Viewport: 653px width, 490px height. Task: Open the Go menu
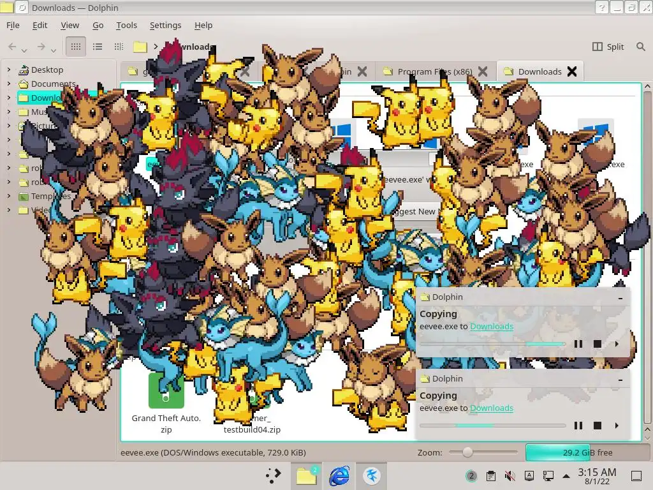point(98,25)
